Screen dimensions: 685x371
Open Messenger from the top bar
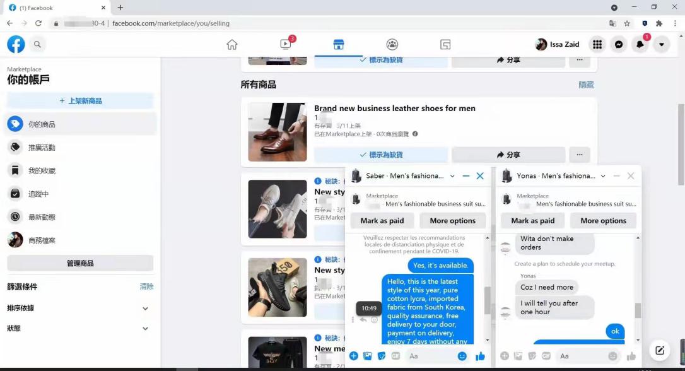click(x=619, y=44)
